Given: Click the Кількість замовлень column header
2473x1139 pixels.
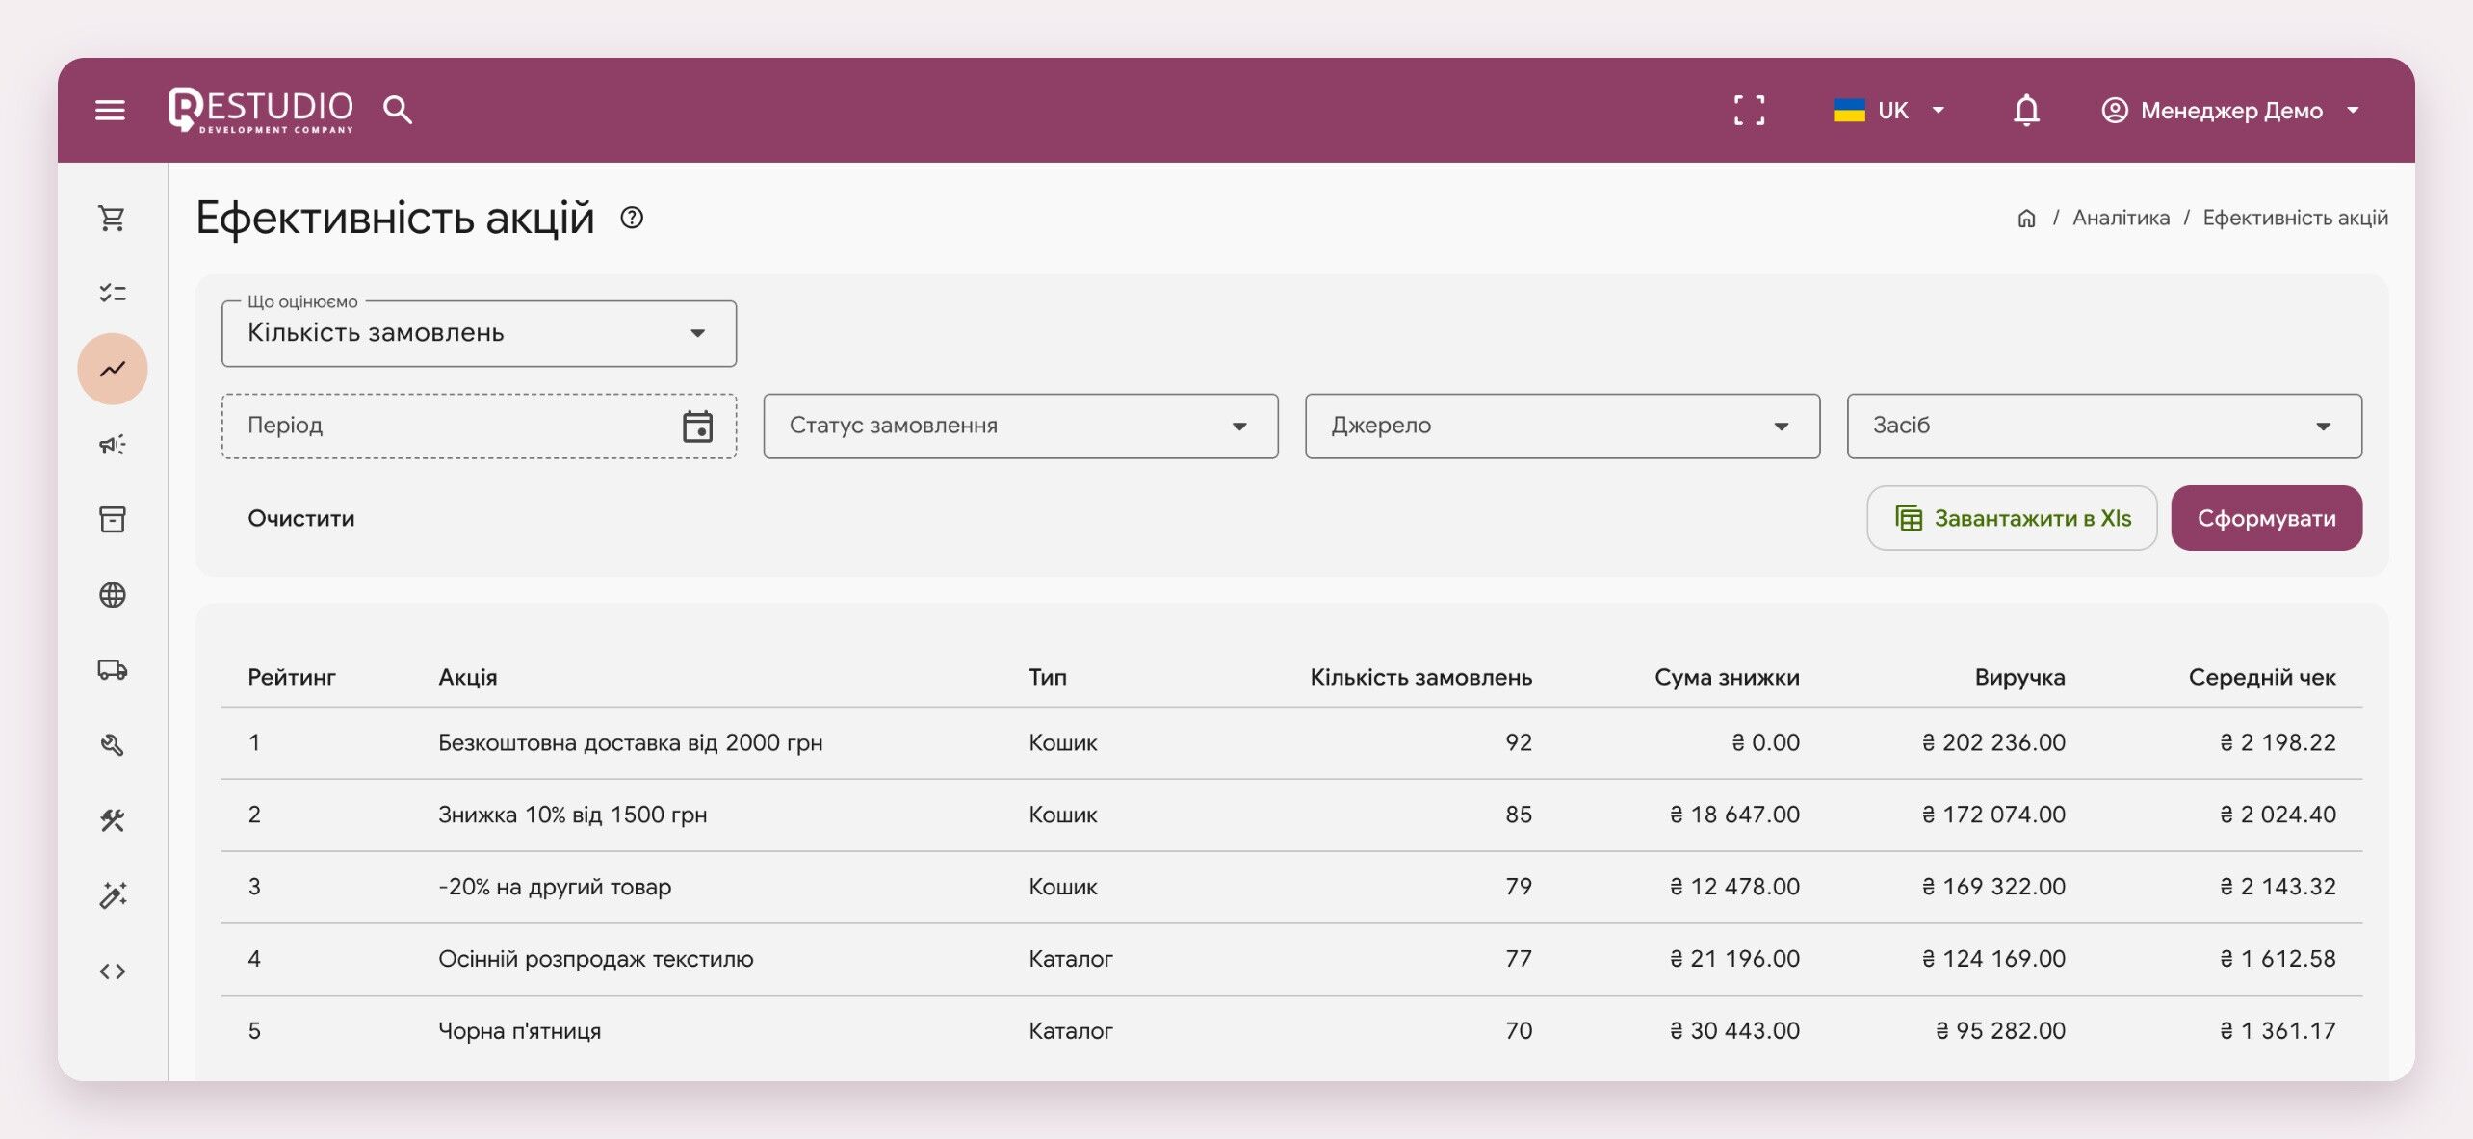Looking at the screenshot, I should click(1420, 677).
